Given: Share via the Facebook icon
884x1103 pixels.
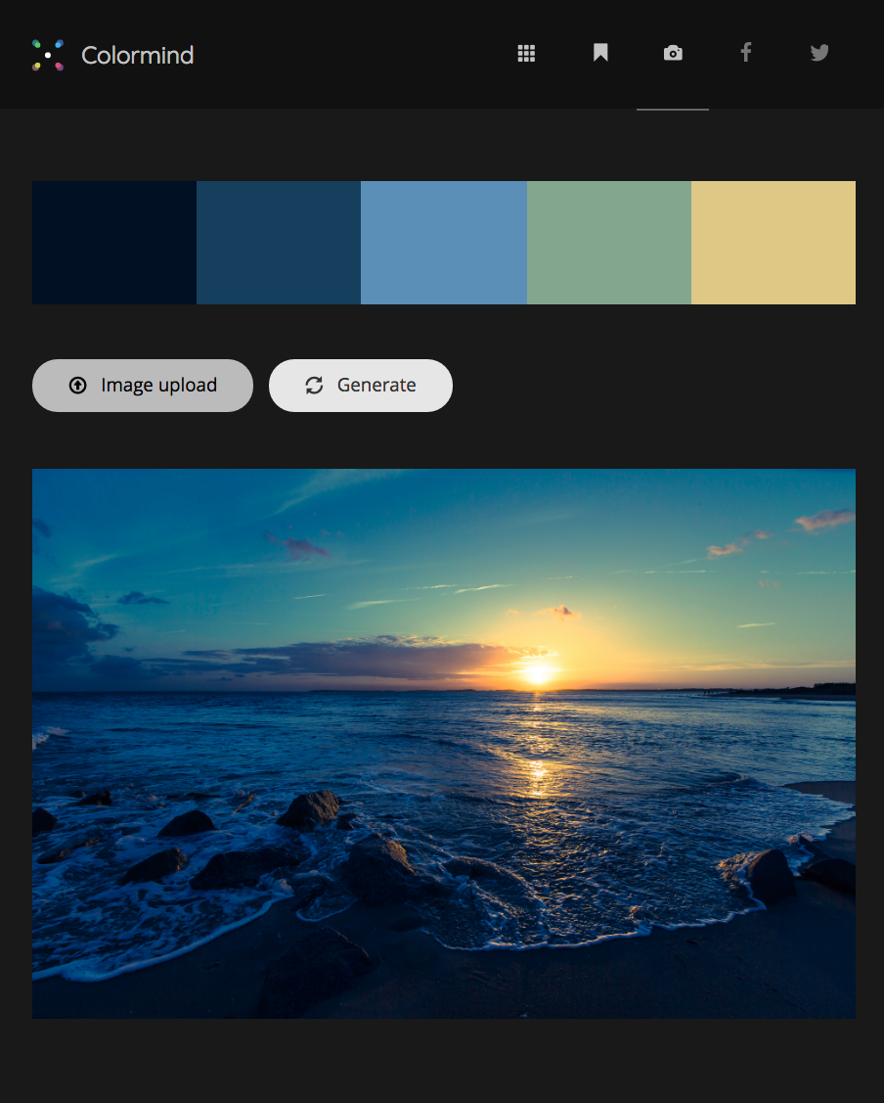Looking at the screenshot, I should click(746, 52).
